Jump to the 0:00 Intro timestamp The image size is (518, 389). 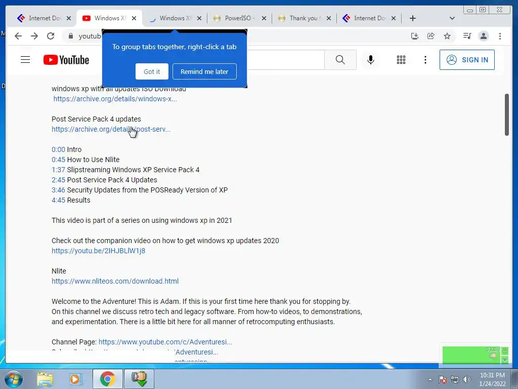(59, 149)
